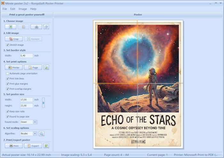Click the Printer name status text
The image size is (224, 158).
click(196, 155)
